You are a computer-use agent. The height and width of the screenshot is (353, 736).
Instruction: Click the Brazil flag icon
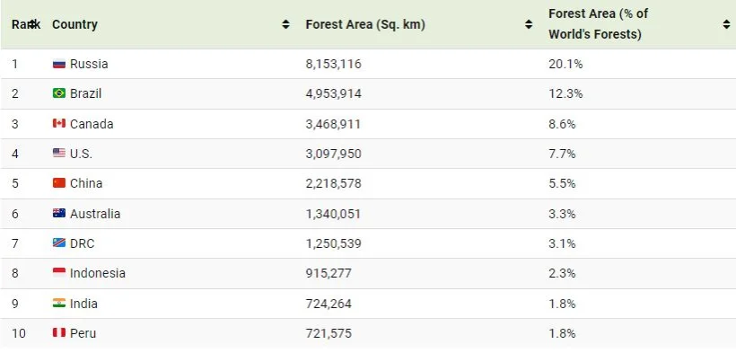click(x=59, y=93)
